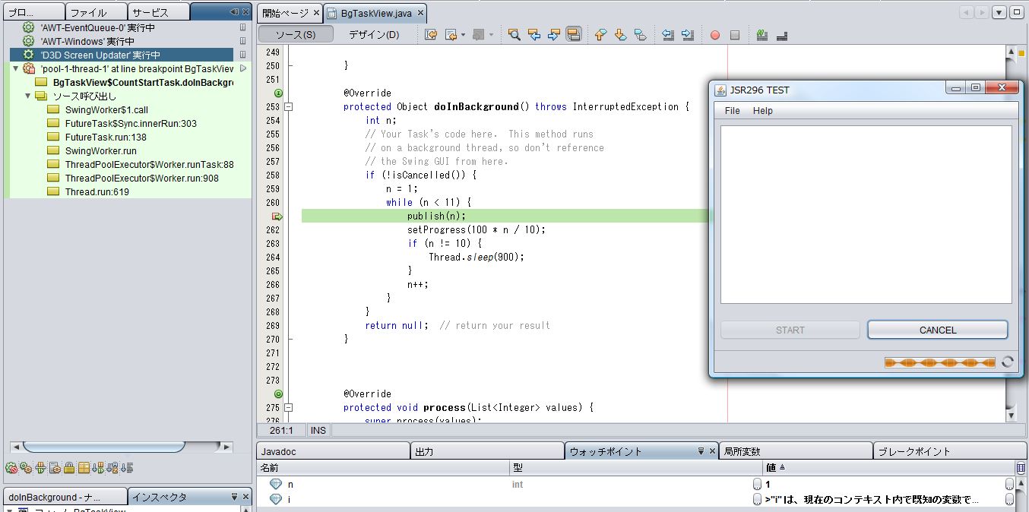Click the comment lines icon in editor toolbar

[x=762, y=35]
